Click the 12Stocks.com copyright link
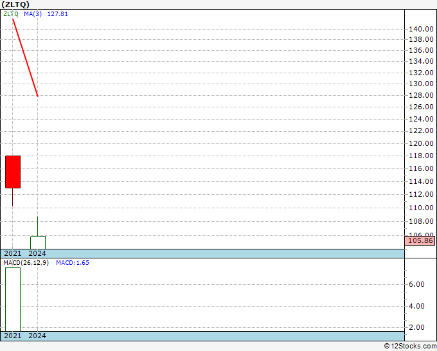 point(410,346)
